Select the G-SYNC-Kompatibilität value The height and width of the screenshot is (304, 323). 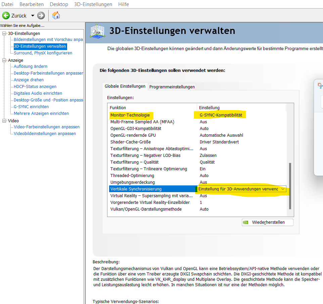point(221,115)
